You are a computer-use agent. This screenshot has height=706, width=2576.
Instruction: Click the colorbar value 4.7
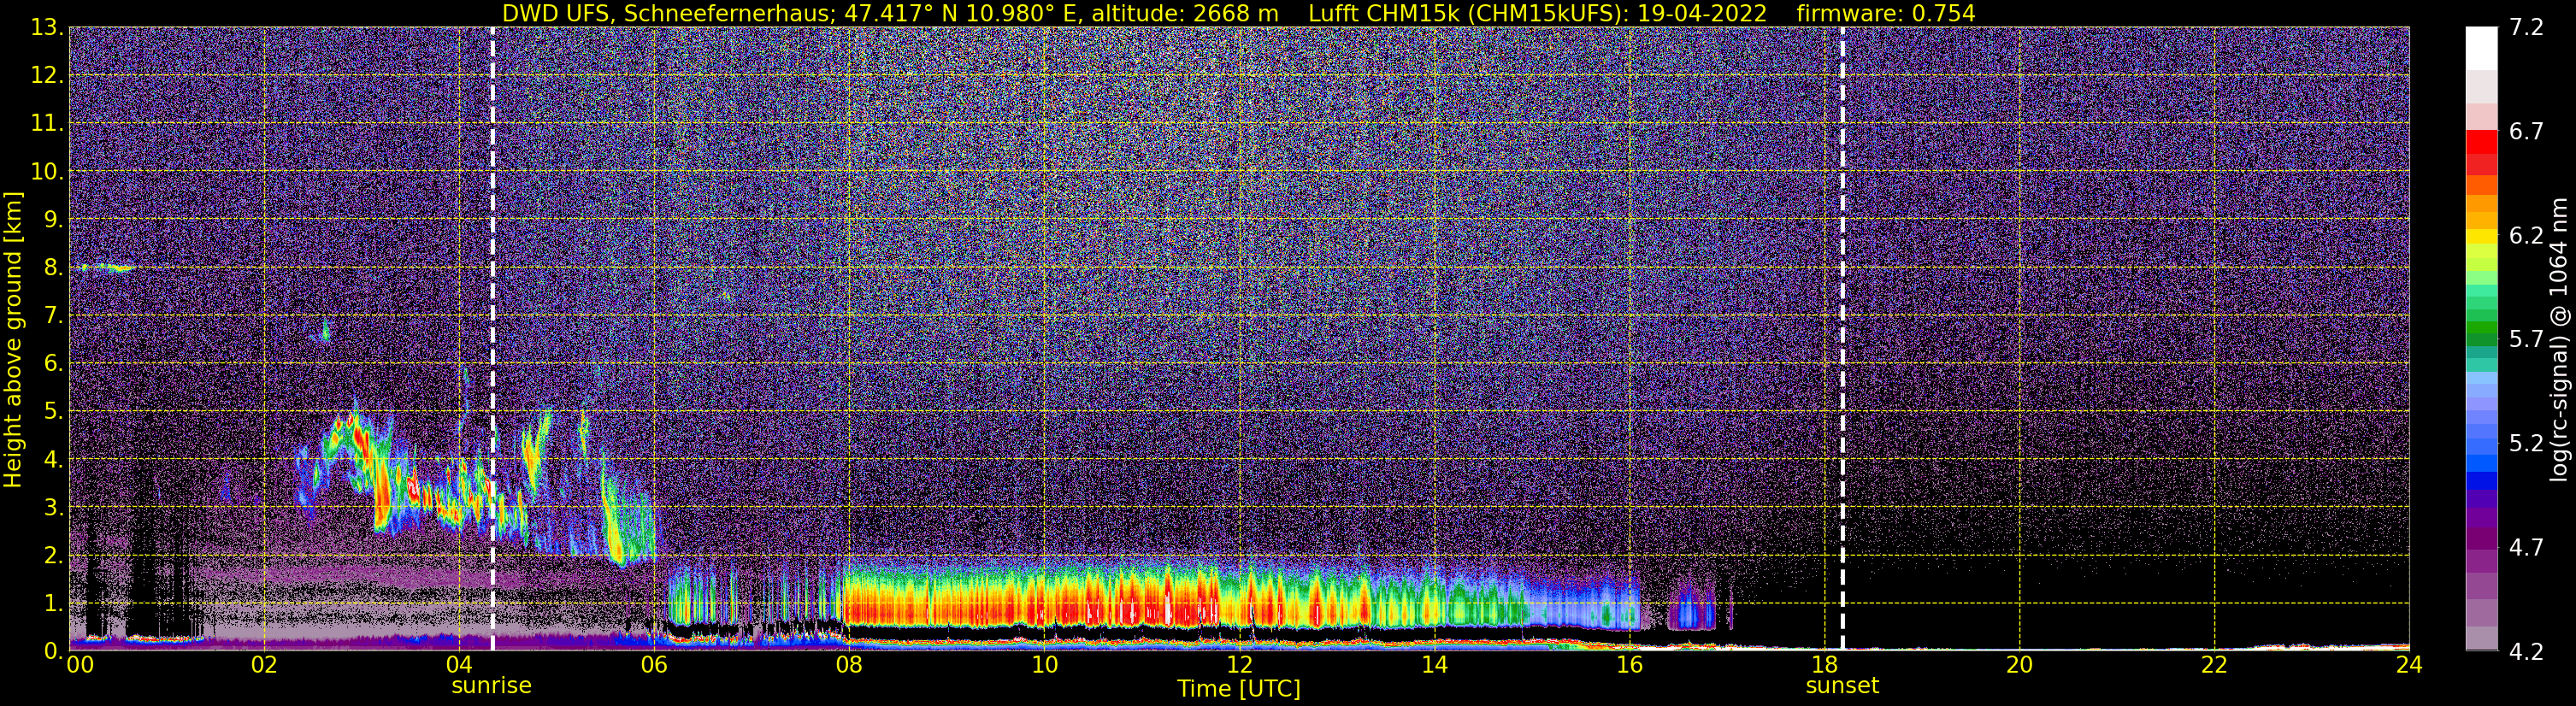pyautogui.click(x=2526, y=548)
